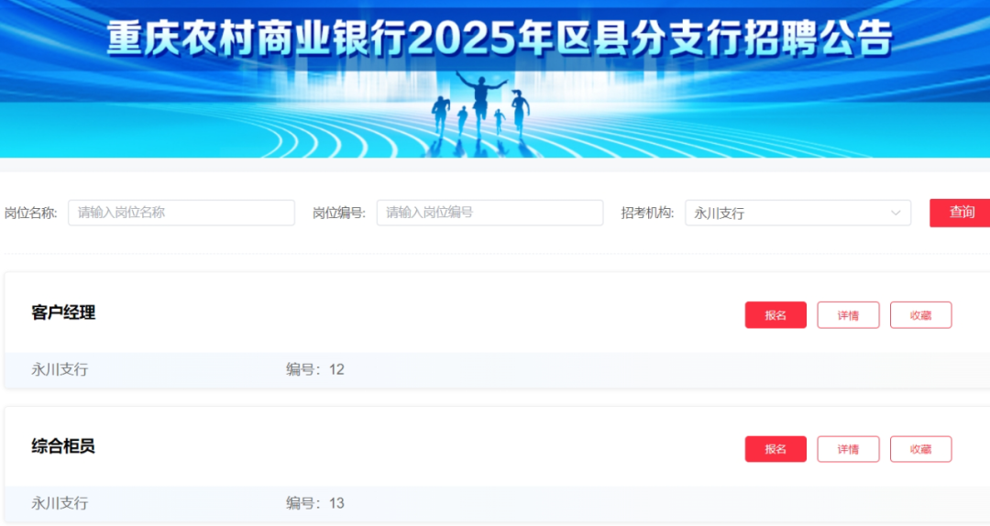Screen dimensions: 990x526
Task: Click the 岗位名称 label
Action: pyautogui.click(x=31, y=213)
